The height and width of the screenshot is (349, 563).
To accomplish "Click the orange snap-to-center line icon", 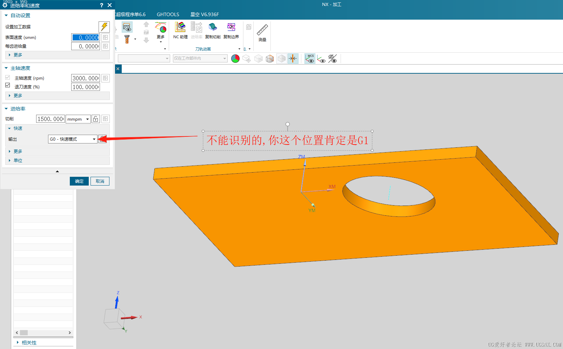I will pos(293,59).
